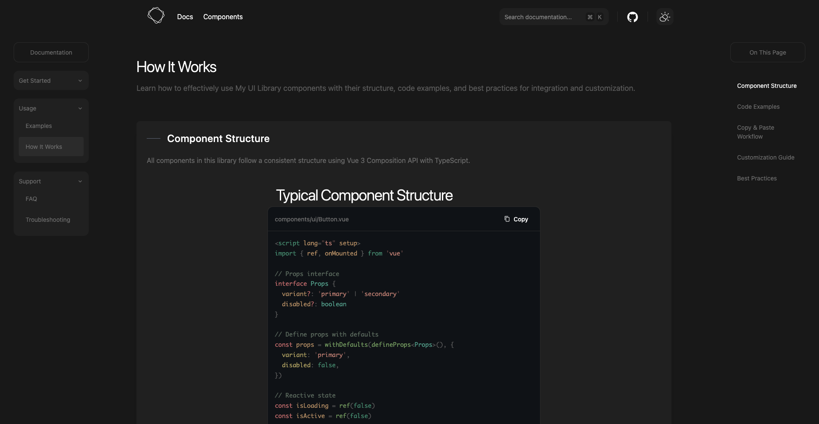Click the Component Structure section heading
The image size is (819, 424).
[218, 139]
